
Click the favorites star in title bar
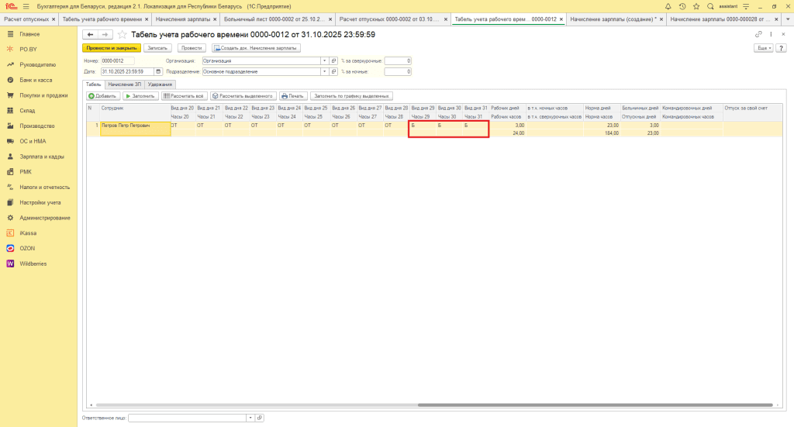(696, 5)
